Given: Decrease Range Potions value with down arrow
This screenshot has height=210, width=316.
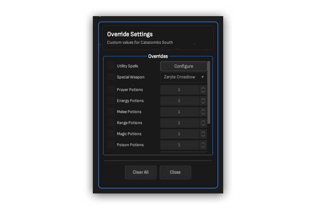Looking at the screenshot, I should pyautogui.click(x=203, y=125).
